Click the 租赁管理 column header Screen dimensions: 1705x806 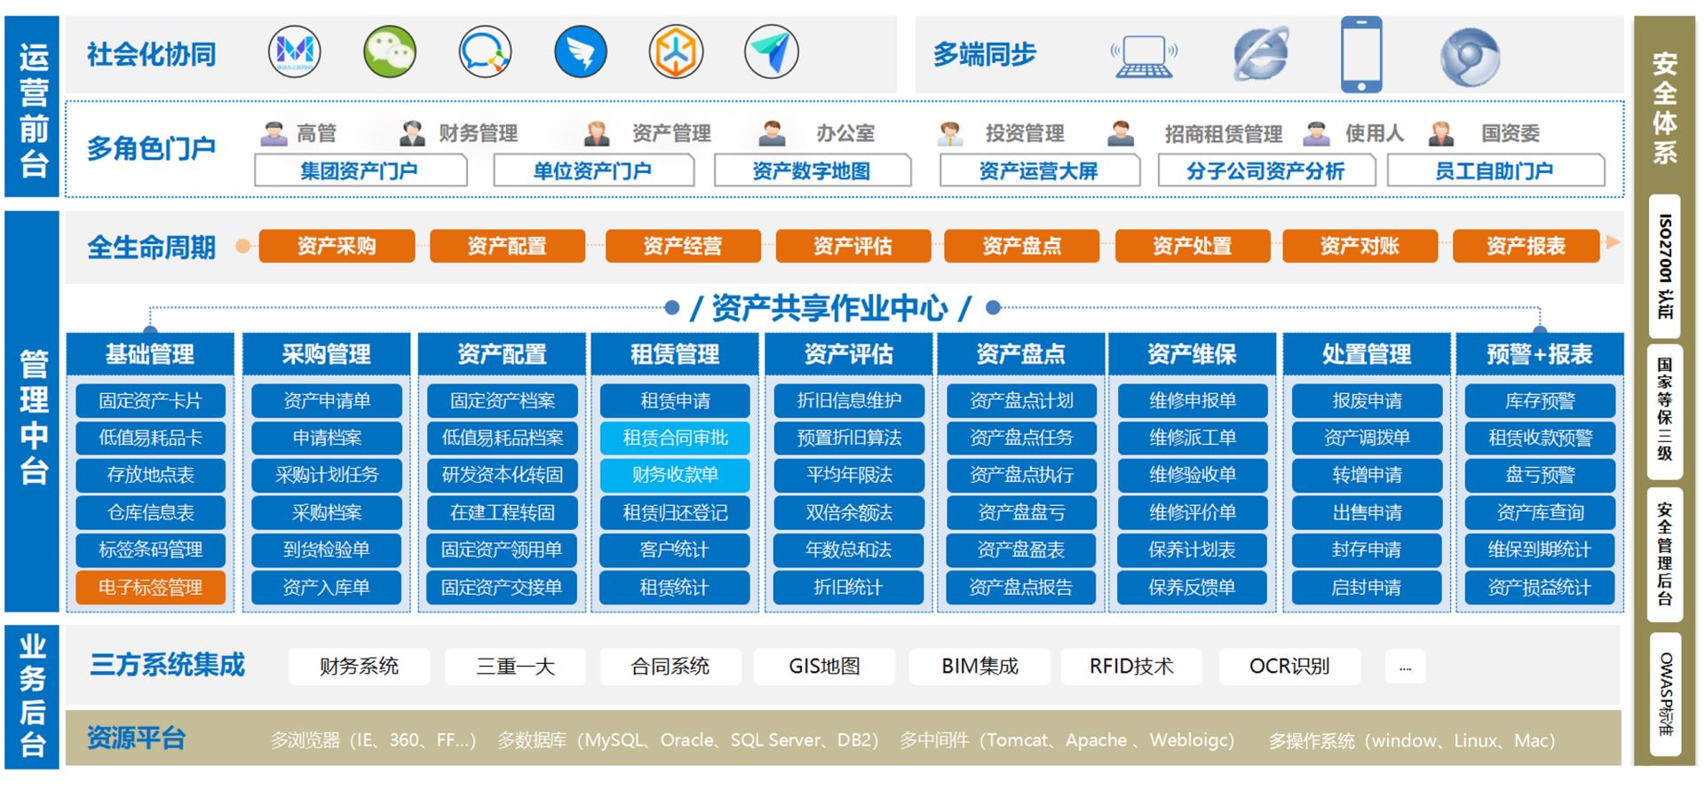pyautogui.click(x=675, y=354)
